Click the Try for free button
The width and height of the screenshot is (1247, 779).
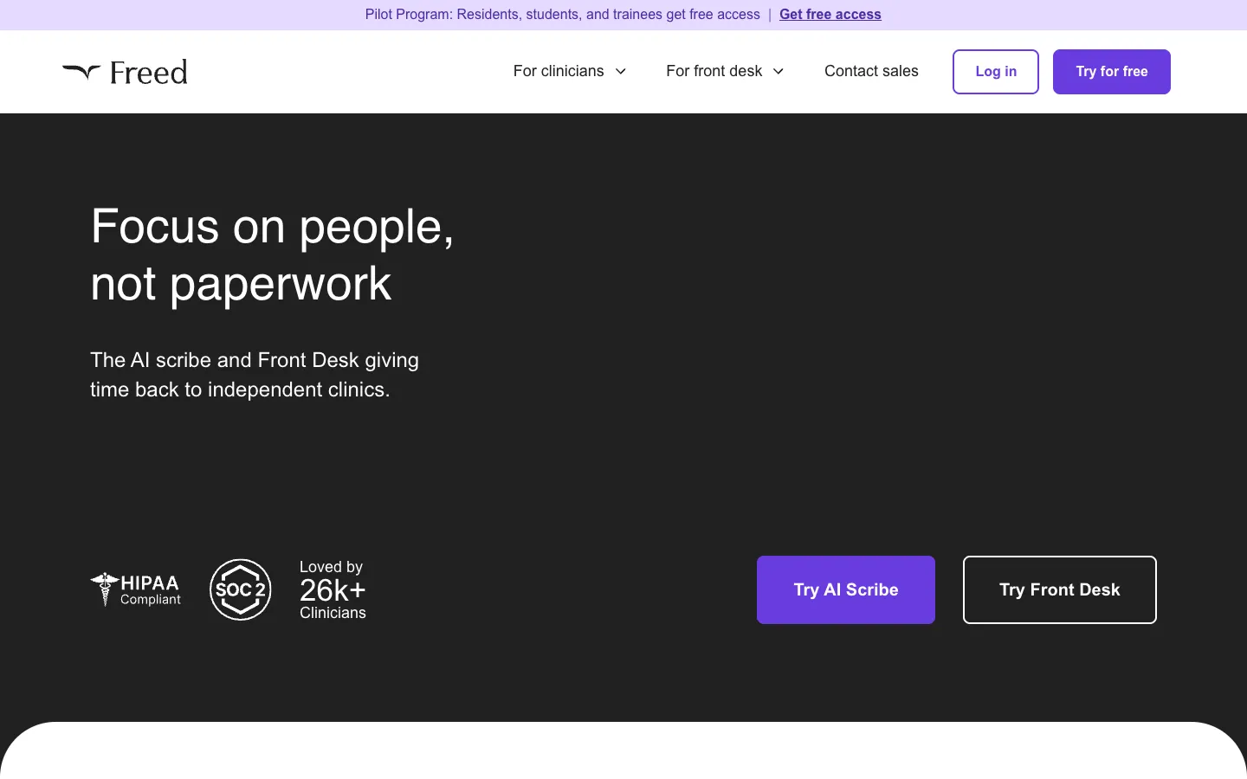point(1112,72)
